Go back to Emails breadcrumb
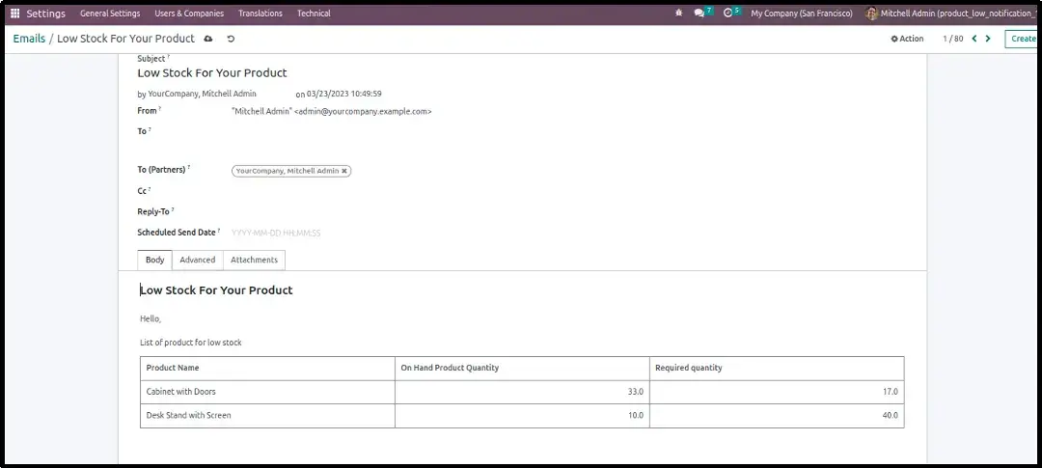Viewport: 1042px width, 468px height. (29, 39)
